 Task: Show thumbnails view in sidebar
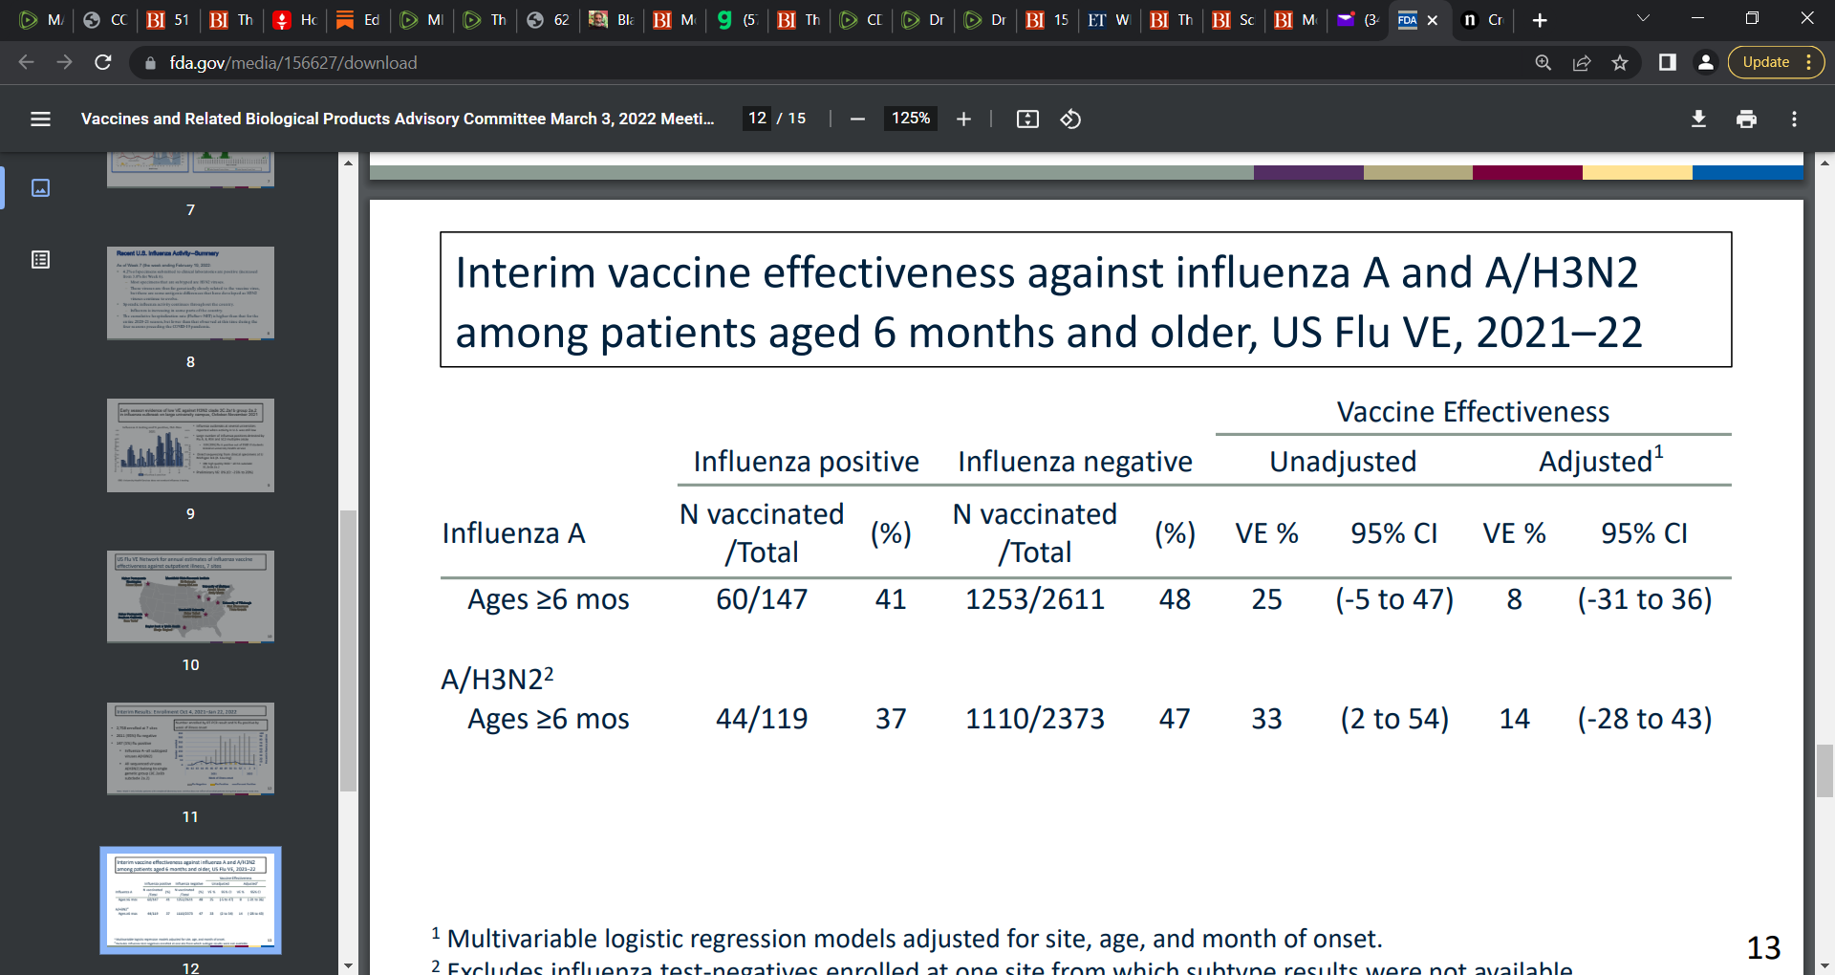pyautogui.click(x=40, y=187)
